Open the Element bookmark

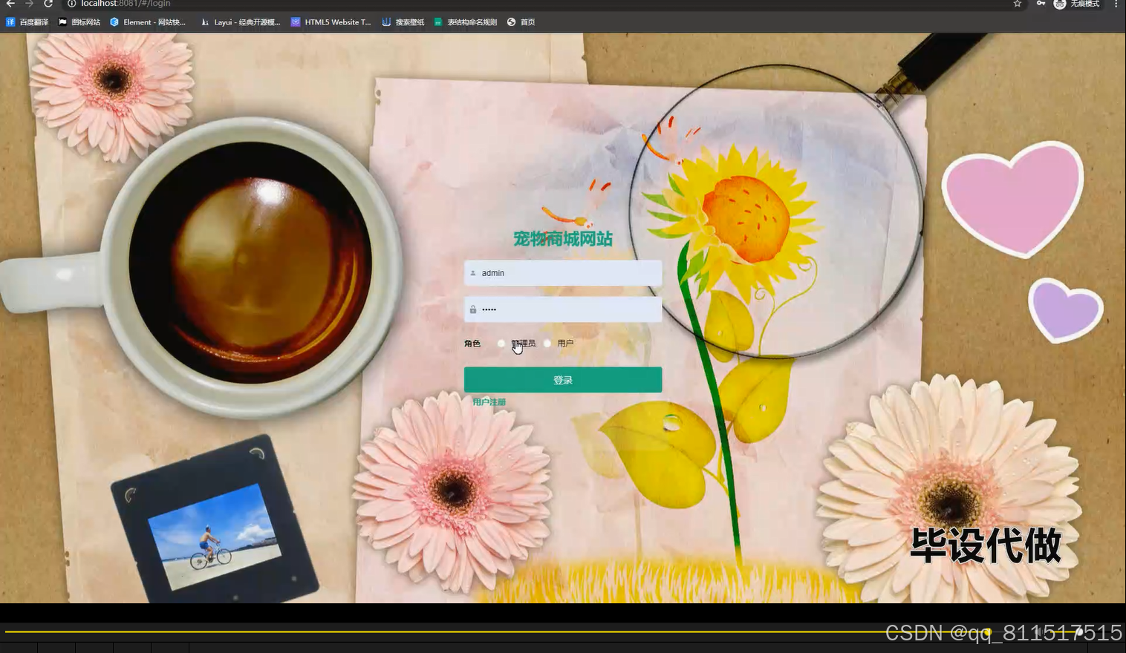pos(148,22)
